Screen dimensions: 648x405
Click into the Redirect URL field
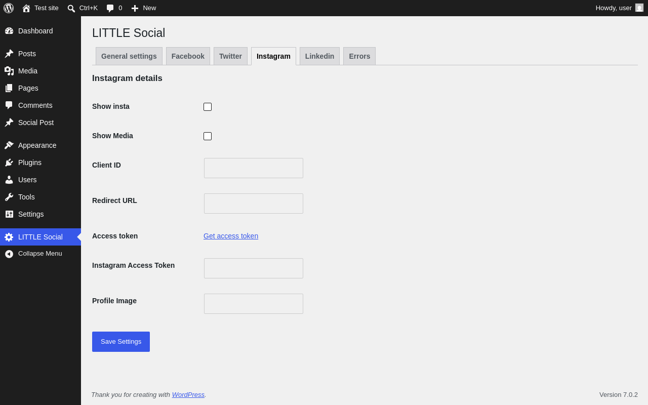254,204
